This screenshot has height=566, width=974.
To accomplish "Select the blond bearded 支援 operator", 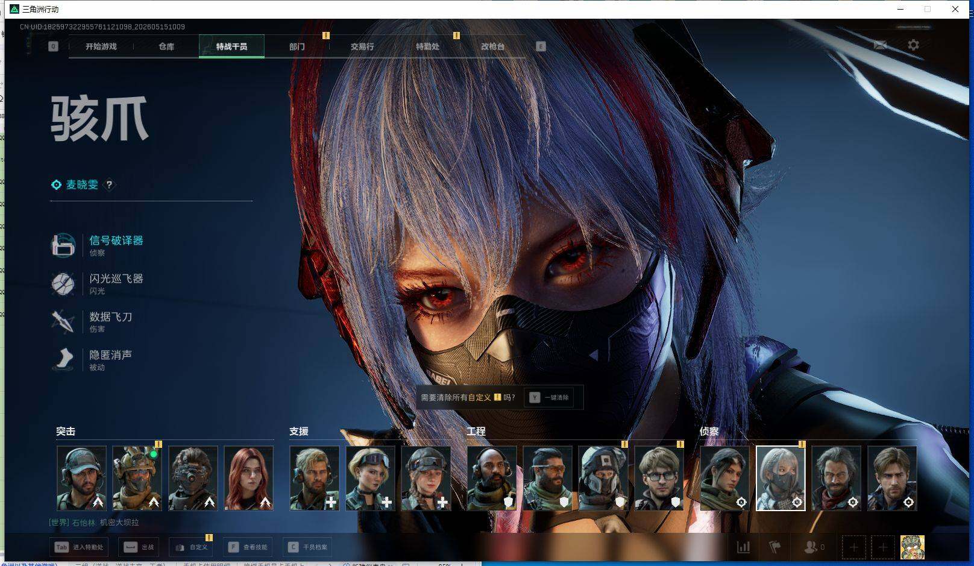I will coord(315,478).
